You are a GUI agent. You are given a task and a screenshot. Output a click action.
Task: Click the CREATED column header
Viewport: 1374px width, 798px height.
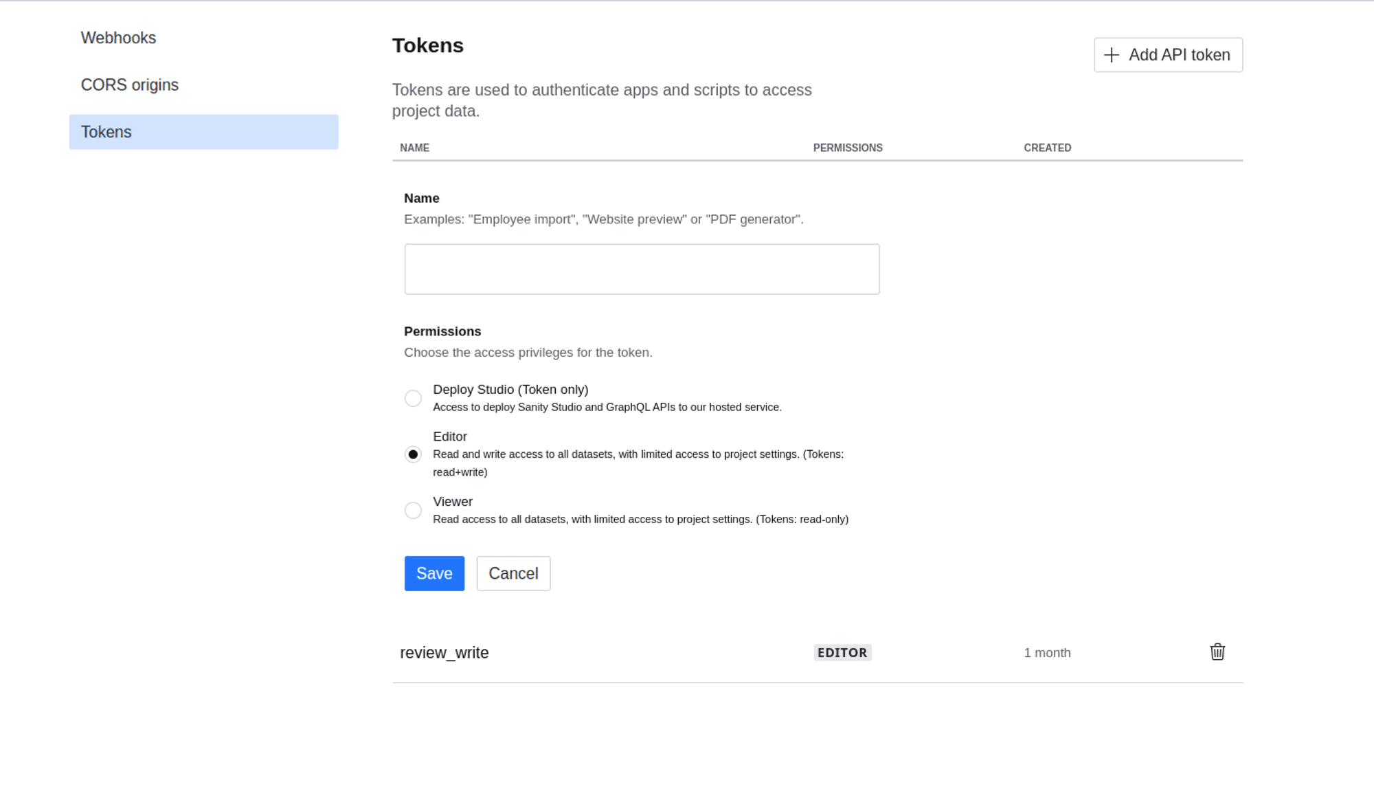(1047, 148)
